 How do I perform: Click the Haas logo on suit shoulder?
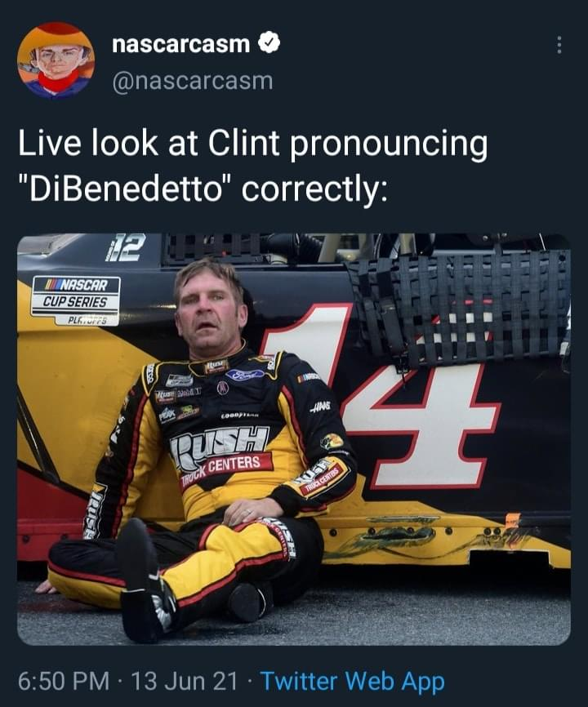(x=320, y=407)
